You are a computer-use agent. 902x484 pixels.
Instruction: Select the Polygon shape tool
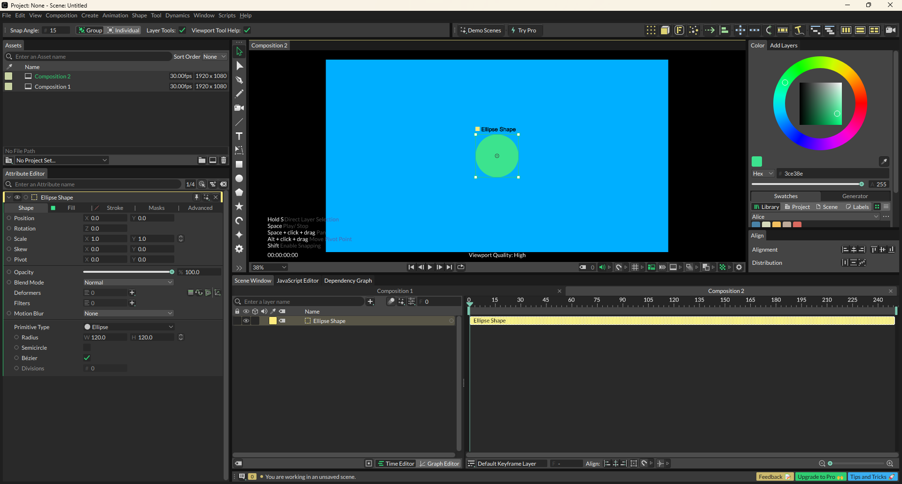point(239,192)
